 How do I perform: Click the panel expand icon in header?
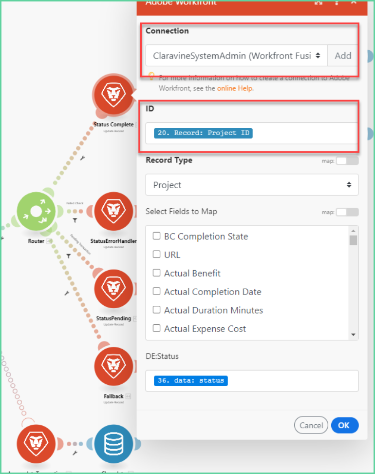coord(319,3)
